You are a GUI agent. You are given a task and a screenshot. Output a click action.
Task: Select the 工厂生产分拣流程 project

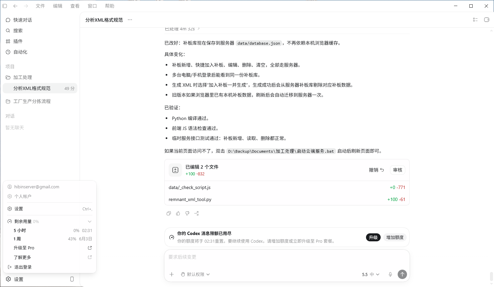tap(40, 101)
